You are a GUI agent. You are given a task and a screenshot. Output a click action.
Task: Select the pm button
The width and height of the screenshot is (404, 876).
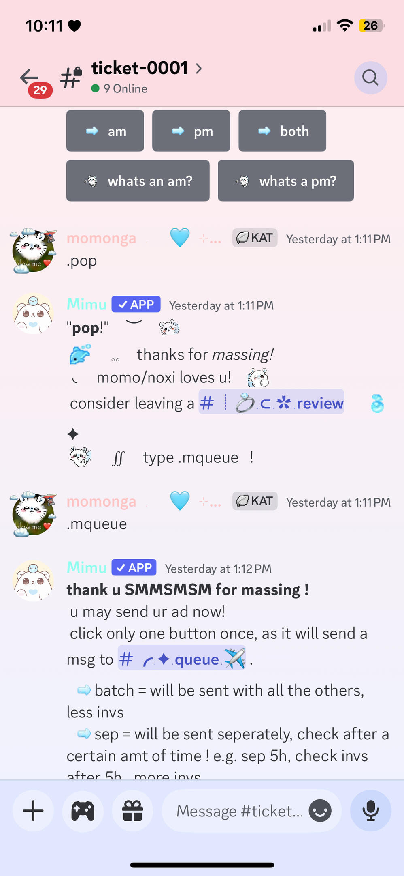tap(191, 131)
